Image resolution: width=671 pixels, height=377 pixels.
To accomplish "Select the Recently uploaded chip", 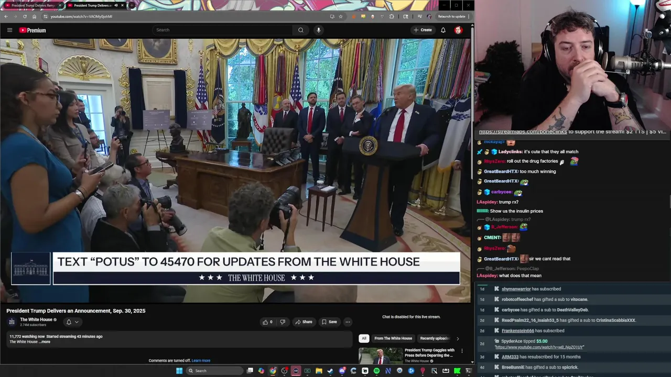I will click(x=434, y=338).
